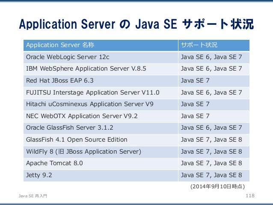The width and height of the screenshot is (273, 205).
Task: Click the support cell for Apache Tomcat 8.0
Action: (x=214, y=163)
